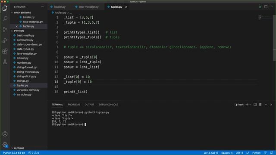Select liste-metotlar.py under Open Editors
Screen dimensions: 276x155
click(33, 22)
